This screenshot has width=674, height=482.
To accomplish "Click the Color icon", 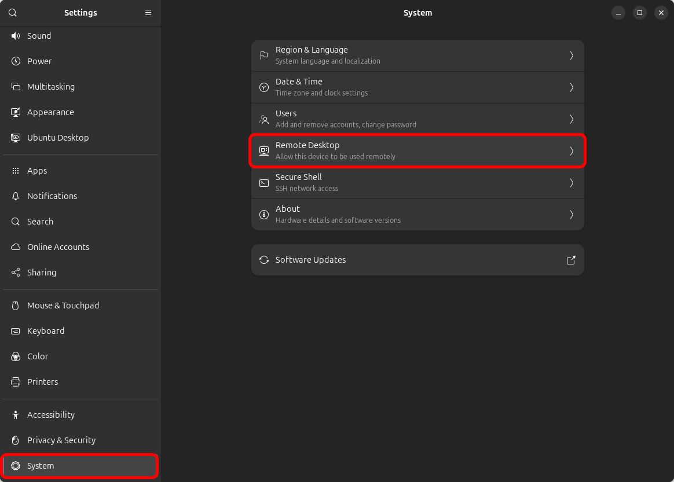I will (x=16, y=356).
